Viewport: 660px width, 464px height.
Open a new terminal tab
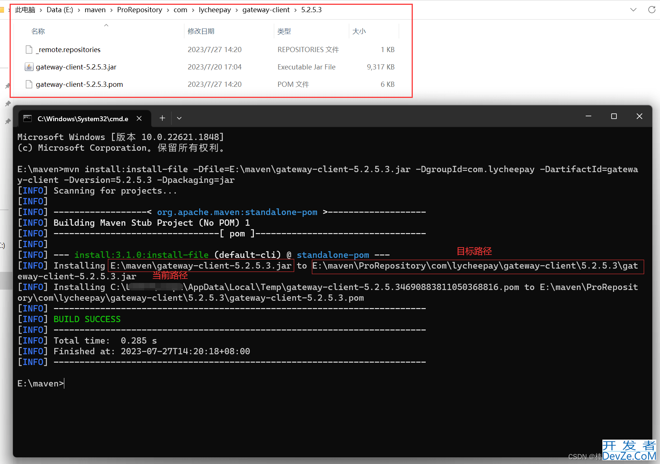pyautogui.click(x=162, y=118)
